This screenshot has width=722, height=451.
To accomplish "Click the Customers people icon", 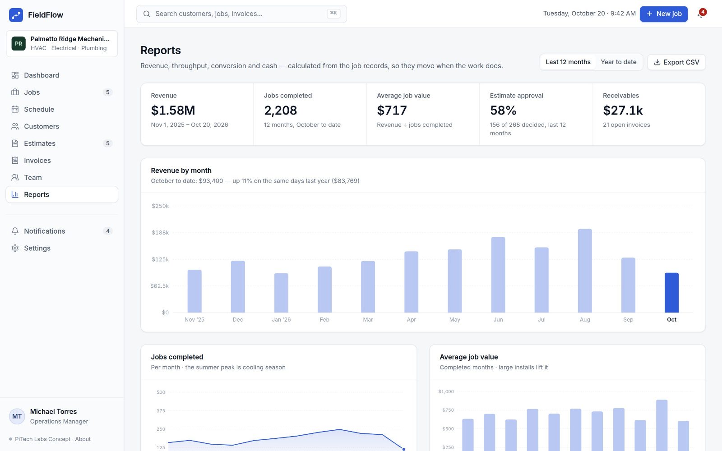I will (x=15, y=126).
